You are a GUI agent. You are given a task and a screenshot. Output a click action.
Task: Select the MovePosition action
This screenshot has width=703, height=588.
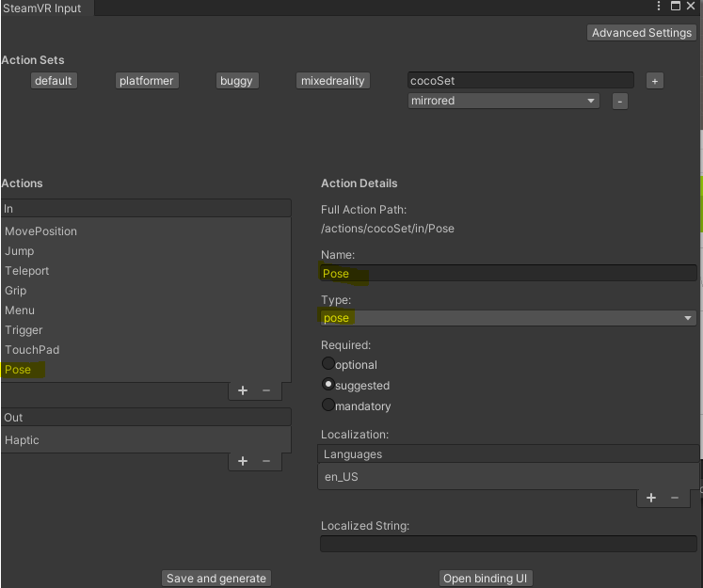146,231
